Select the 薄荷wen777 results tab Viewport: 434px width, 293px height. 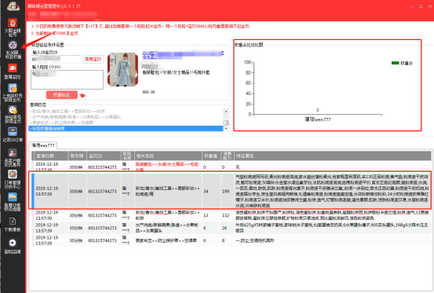pyautogui.click(x=43, y=145)
